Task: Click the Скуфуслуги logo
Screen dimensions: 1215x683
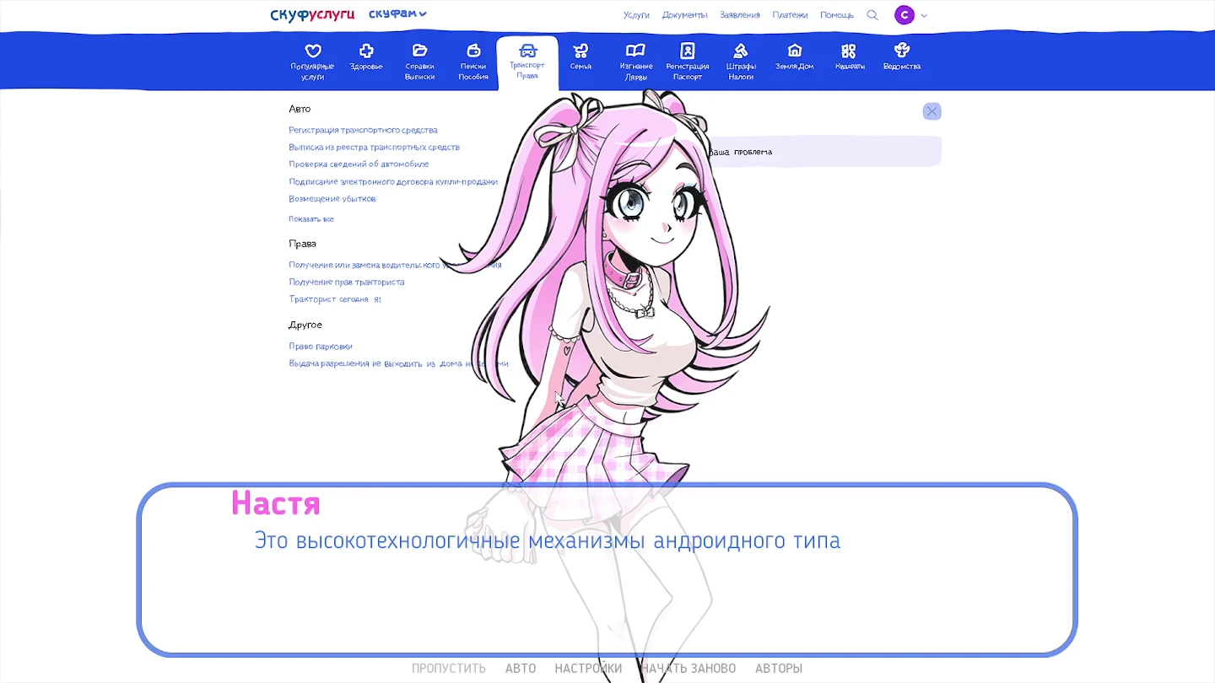Action: (x=312, y=14)
